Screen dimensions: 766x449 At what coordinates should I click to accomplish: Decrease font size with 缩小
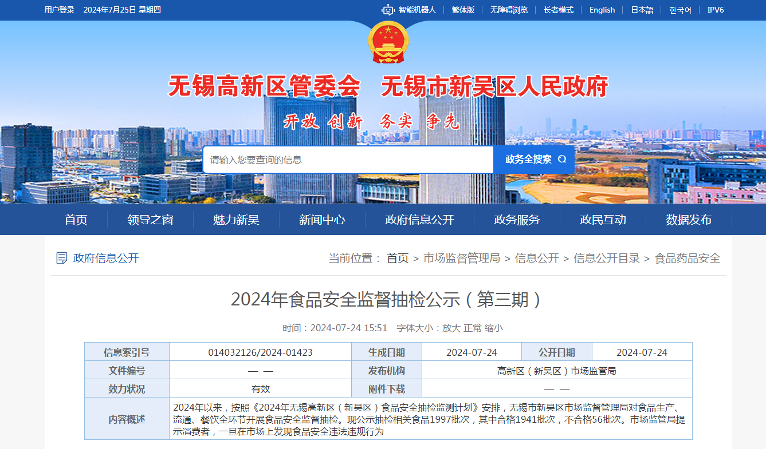494,328
